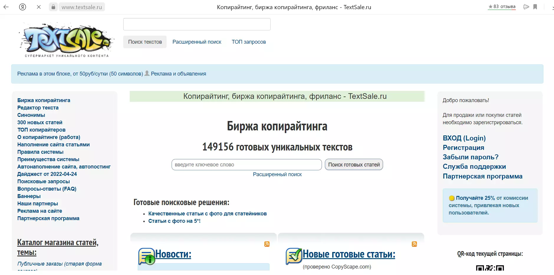Screen dimensions: 554x275
Task: Open Правила системы link
Action: pos(40,152)
